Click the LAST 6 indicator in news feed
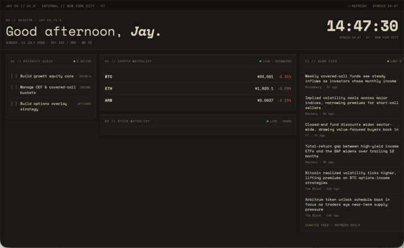This screenshot has width=404, height=248. [x=394, y=62]
